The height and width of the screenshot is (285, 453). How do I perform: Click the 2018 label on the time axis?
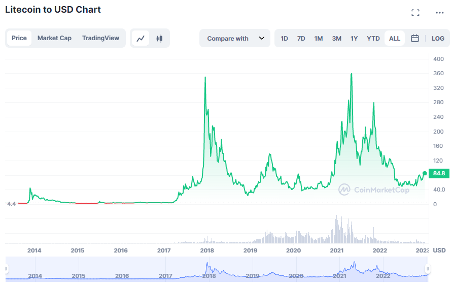(207, 250)
